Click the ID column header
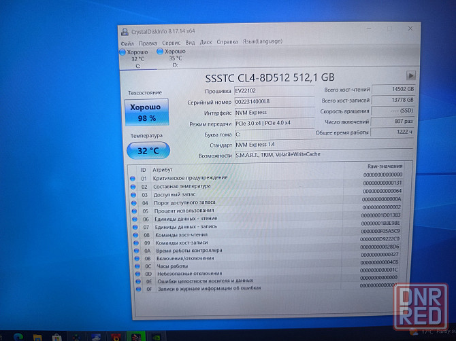 click(144, 170)
